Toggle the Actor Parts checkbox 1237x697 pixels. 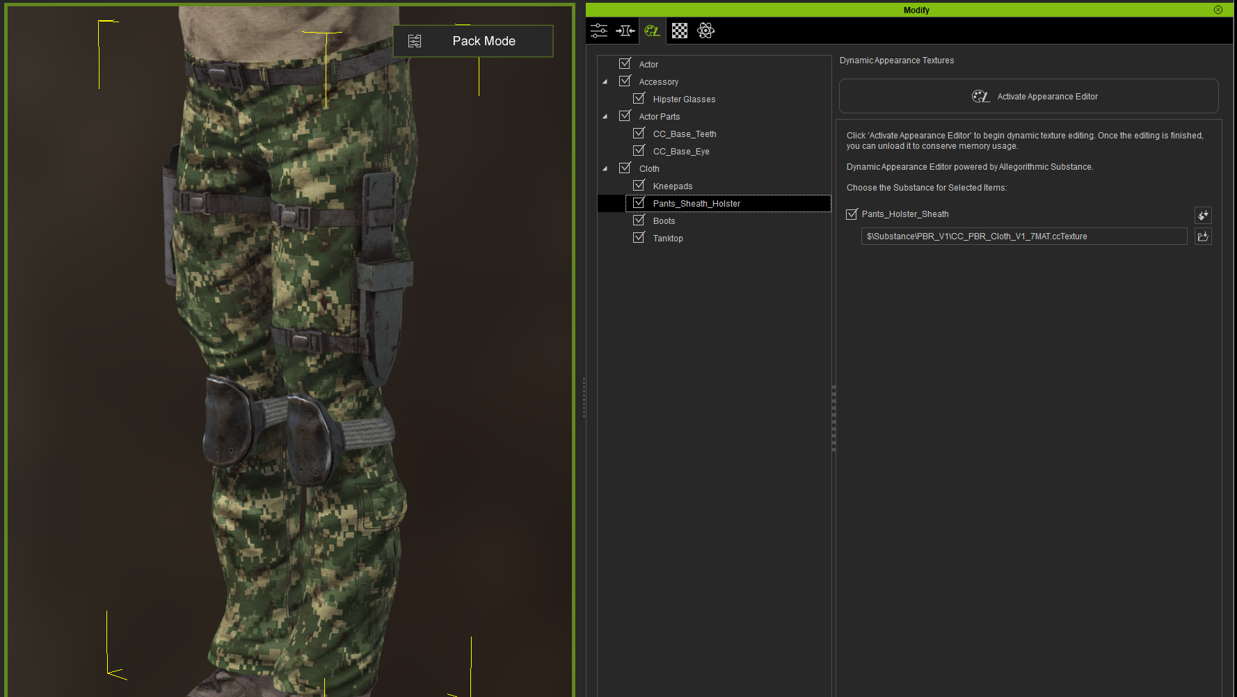(x=625, y=115)
